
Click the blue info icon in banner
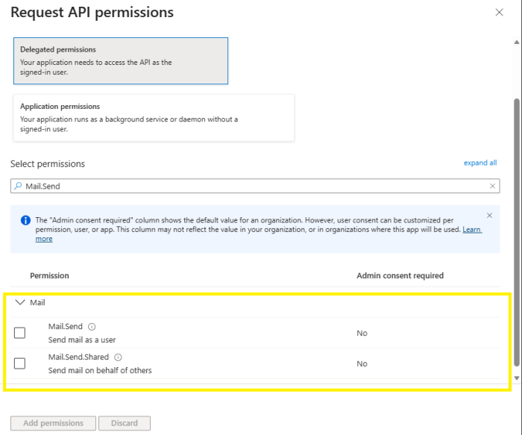pyautogui.click(x=25, y=221)
